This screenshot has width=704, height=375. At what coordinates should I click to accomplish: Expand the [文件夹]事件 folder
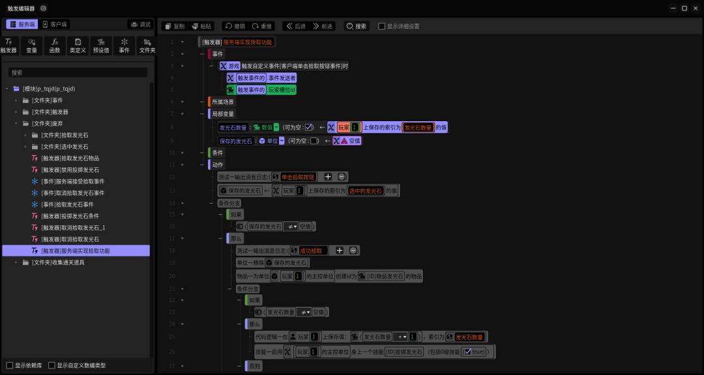click(16, 100)
